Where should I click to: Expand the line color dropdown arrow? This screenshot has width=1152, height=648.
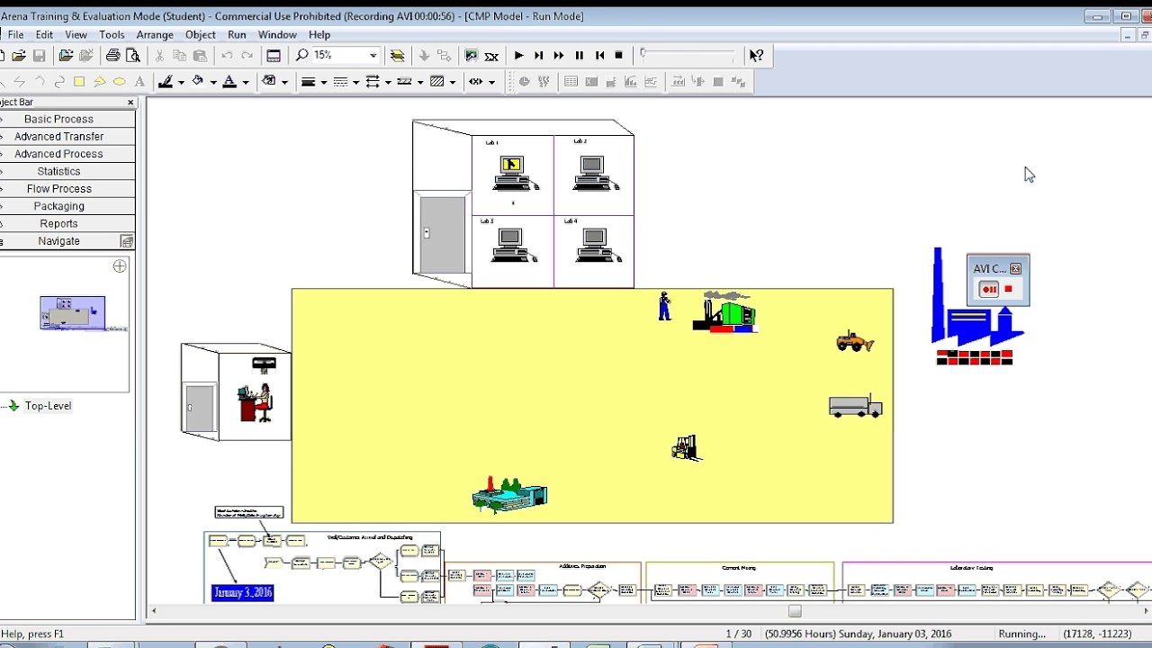pos(181,82)
